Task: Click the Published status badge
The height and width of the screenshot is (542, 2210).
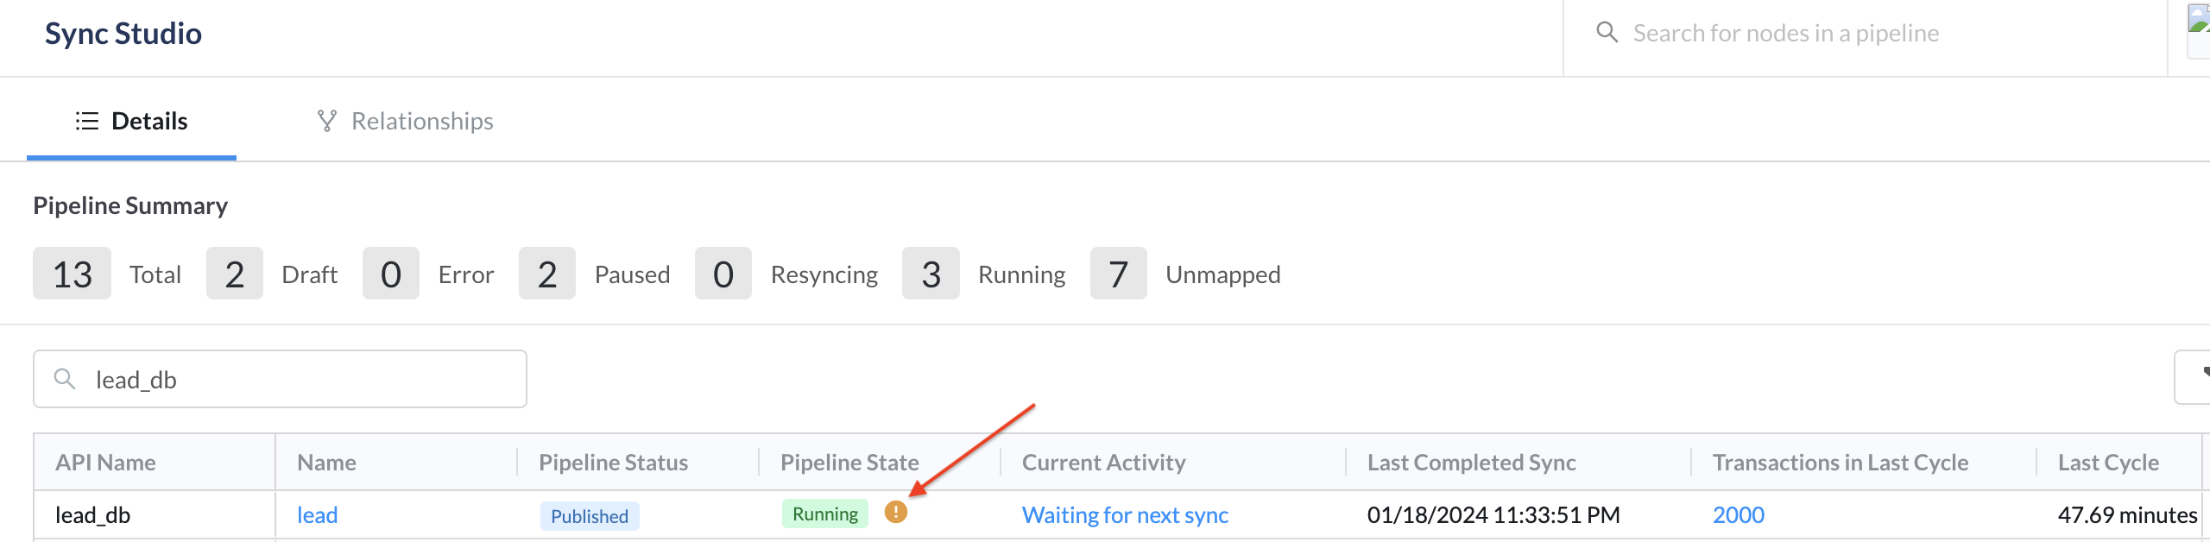Action: [x=590, y=516]
